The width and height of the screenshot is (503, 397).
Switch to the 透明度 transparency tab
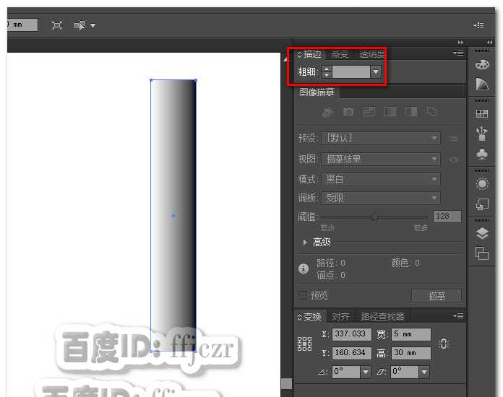click(371, 54)
